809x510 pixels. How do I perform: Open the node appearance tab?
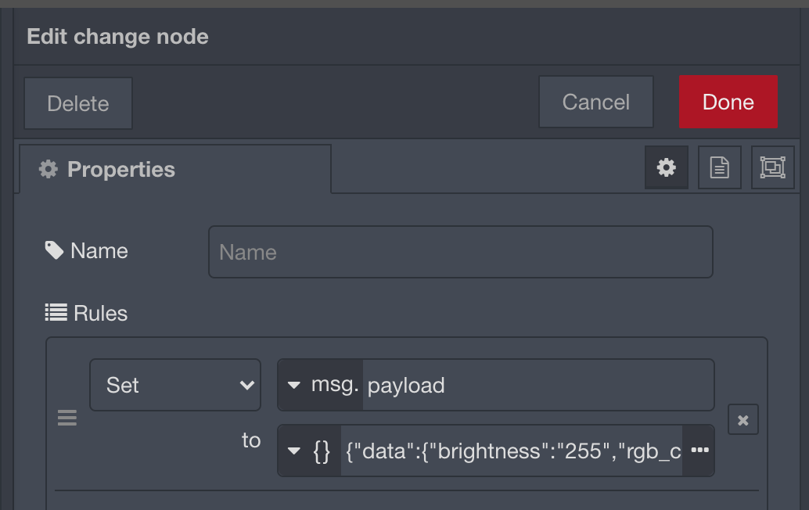pyautogui.click(x=772, y=167)
